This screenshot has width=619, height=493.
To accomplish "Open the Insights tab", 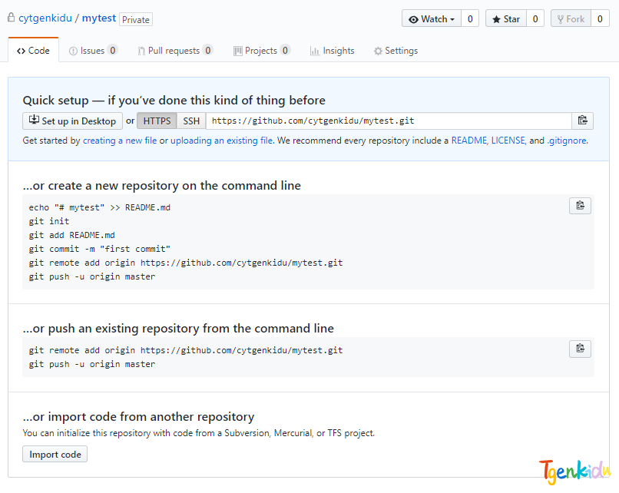I will click(332, 51).
